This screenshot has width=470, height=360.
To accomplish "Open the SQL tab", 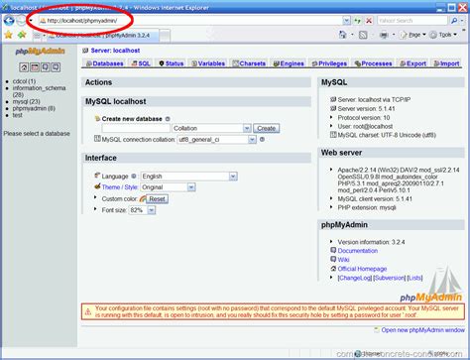I will point(141,63).
